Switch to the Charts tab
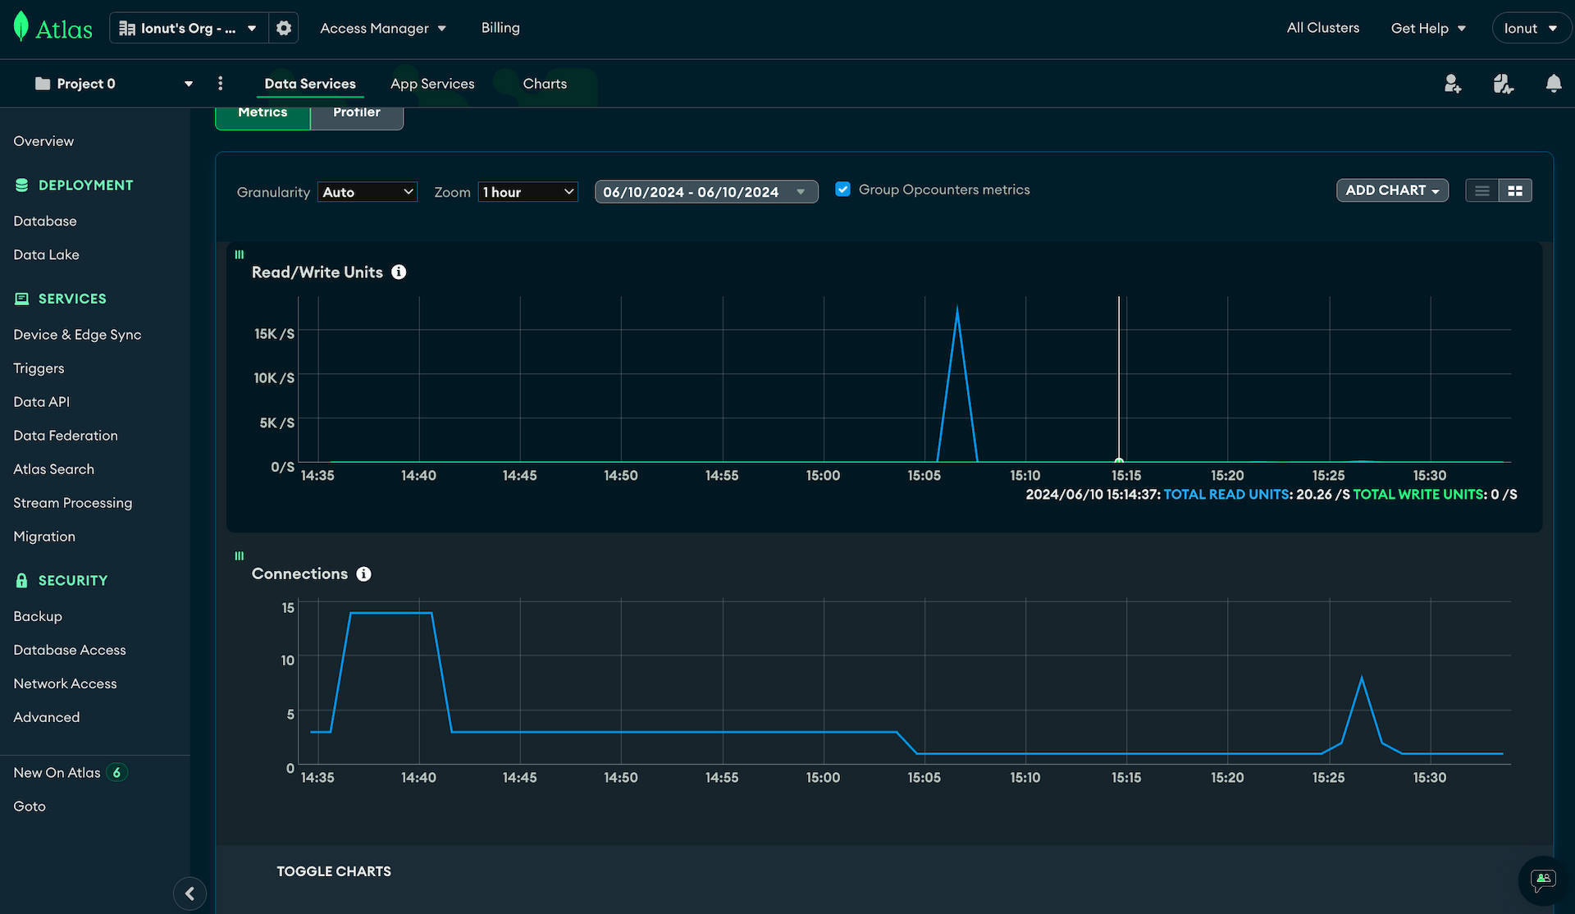This screenshot has width=1575, height=914. (x=544, y=83)
